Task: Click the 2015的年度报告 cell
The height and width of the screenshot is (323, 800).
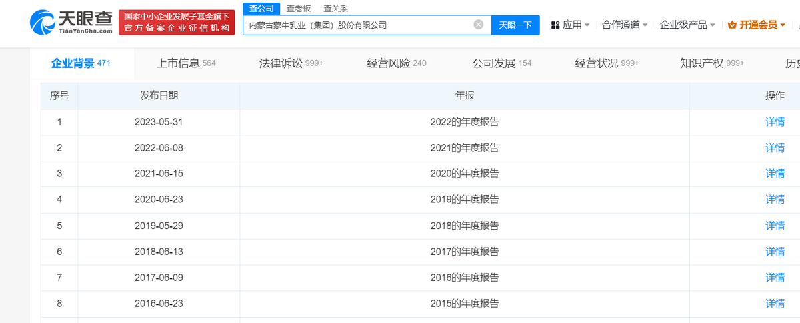Action: click(465, 304)
